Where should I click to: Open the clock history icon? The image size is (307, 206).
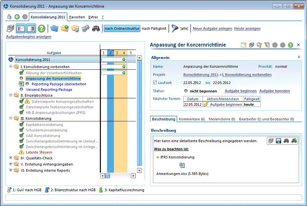pyautogui.click(x=259, y=45)
